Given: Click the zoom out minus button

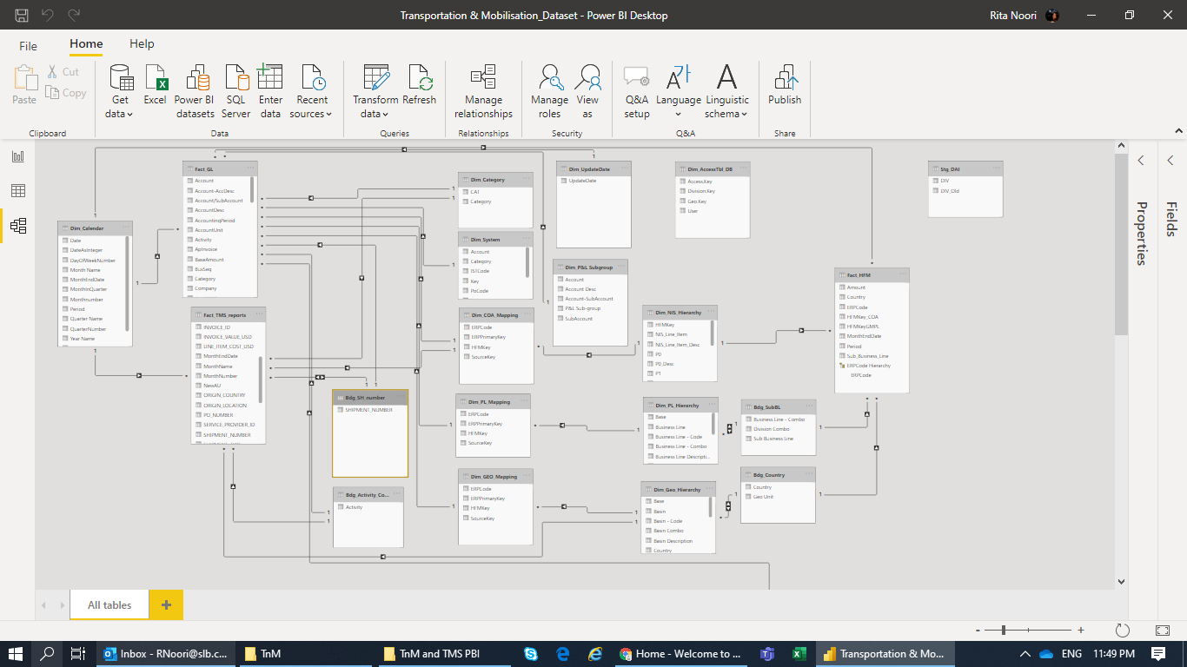Looking at the screenshot, I should pyautogui.click(x=978, y=631).
